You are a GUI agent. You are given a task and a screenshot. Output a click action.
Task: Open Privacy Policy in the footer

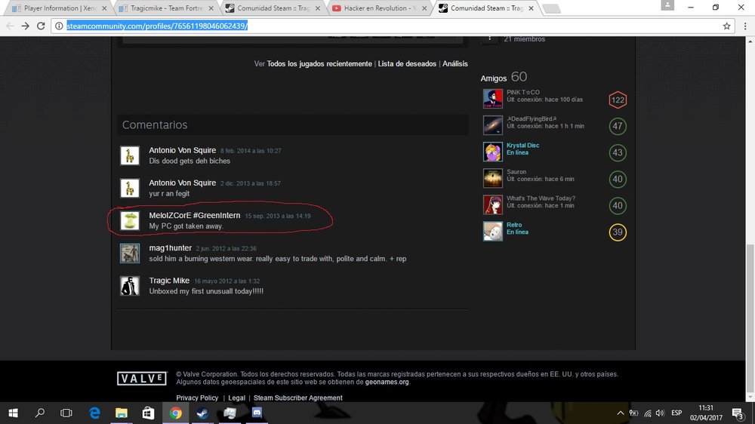[197, 398]
